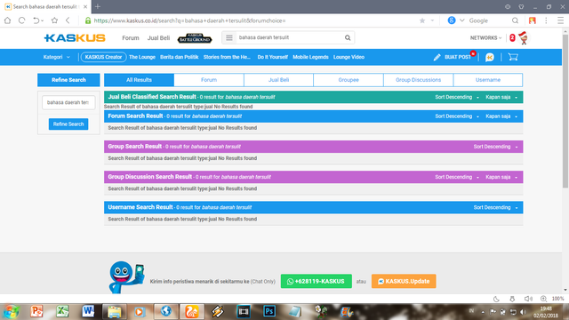Click the small Refine Search button

[x=68, y=124]
